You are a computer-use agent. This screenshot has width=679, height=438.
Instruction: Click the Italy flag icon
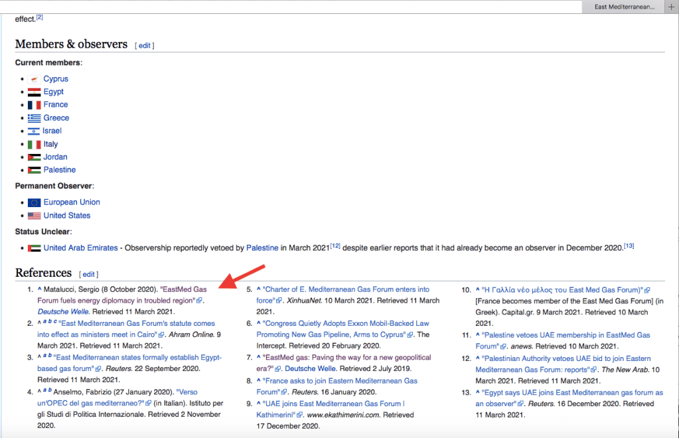point(34,144)
